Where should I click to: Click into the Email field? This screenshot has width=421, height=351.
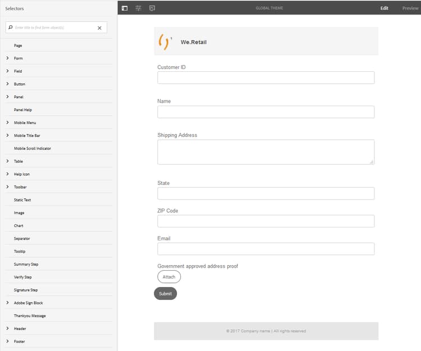click(x=266, y=249)
